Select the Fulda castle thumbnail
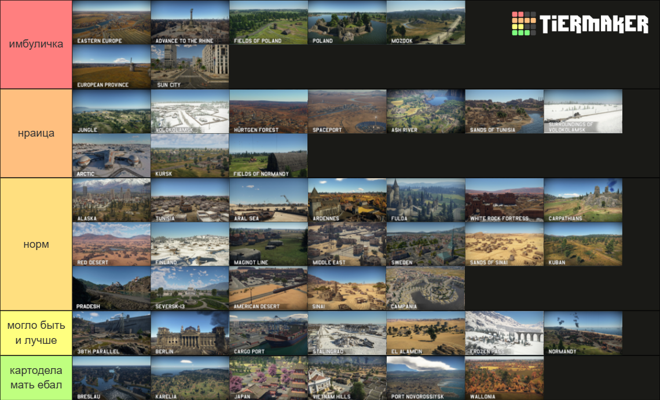The height and width of the screenshot is (400, 660). click(x=426, y=200)
